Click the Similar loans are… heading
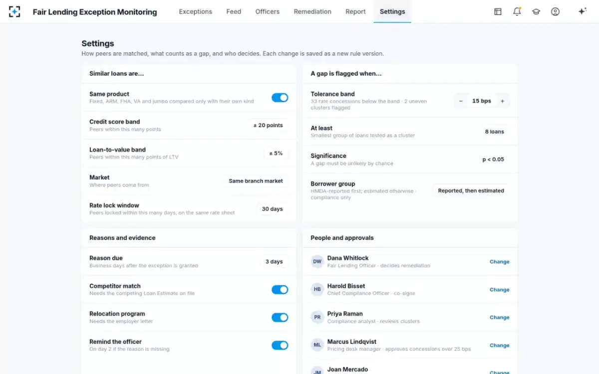Image resolution: width=599 pixels, height=374 pixels. tap(117, 73)
